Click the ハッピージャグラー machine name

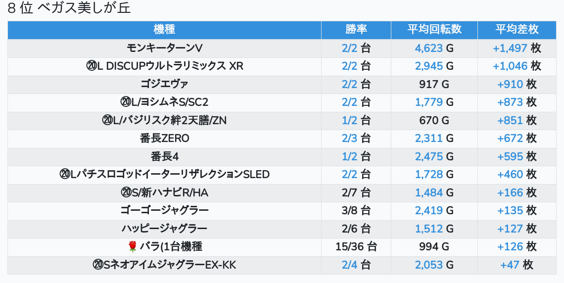pyautogui.click(x=164, y=229)
